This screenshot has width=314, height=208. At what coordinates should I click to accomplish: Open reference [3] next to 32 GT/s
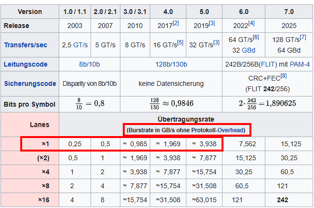pos(216,42)
